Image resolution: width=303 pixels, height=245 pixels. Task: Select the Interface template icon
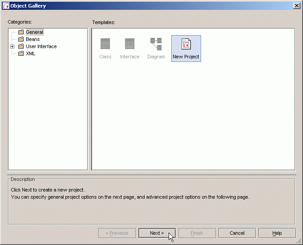pos(129,44)
